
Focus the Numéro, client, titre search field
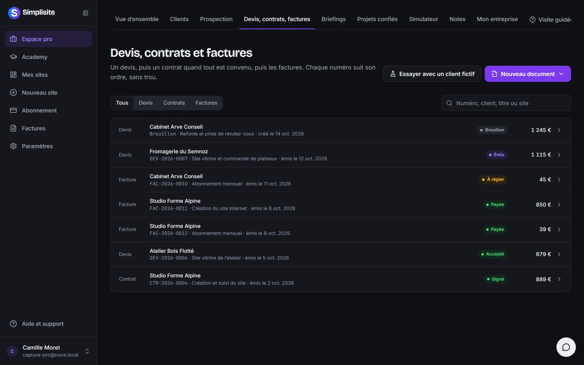pyautogui.click(x=506, y=103)
